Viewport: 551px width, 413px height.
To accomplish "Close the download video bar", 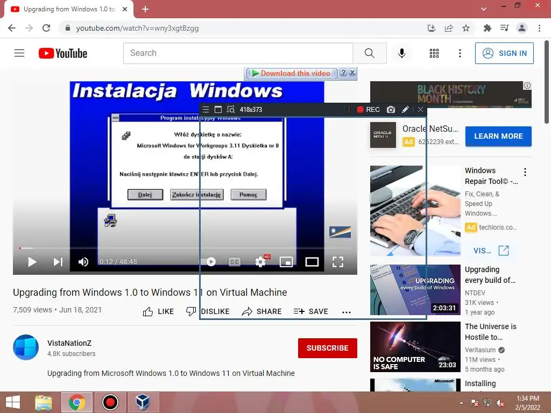I will [352, 73].
